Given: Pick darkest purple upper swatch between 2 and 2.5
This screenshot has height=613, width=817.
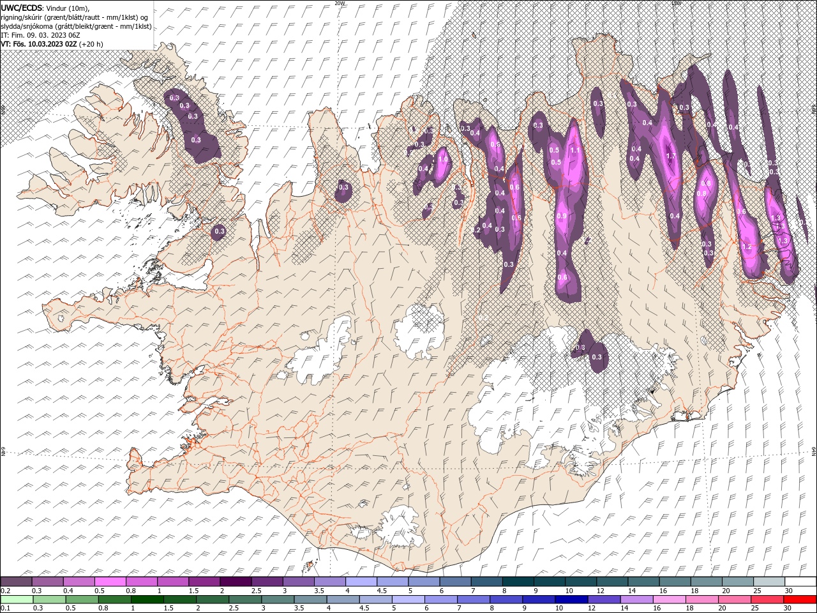Looking at the screenshot, I should (236, 582).
